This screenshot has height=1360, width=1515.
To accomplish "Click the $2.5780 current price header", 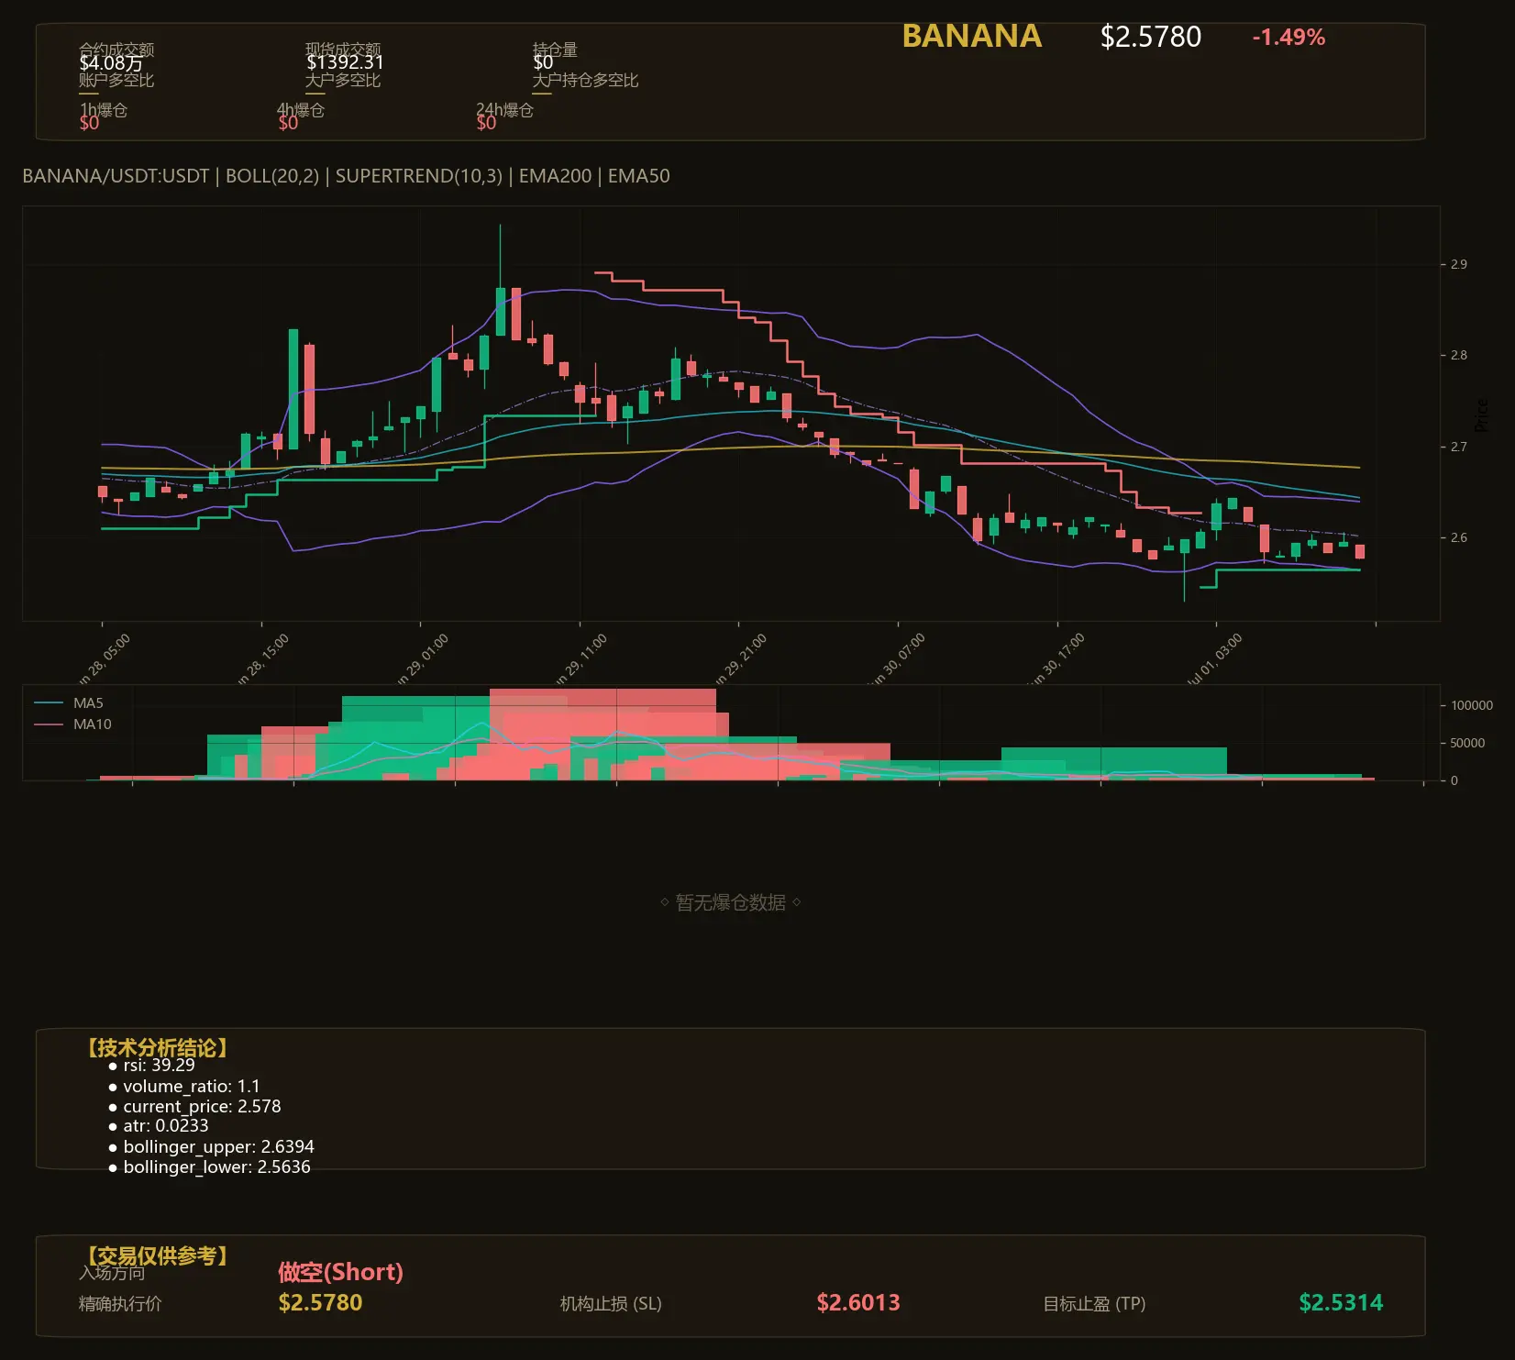I will click(x=1150, y=37).
